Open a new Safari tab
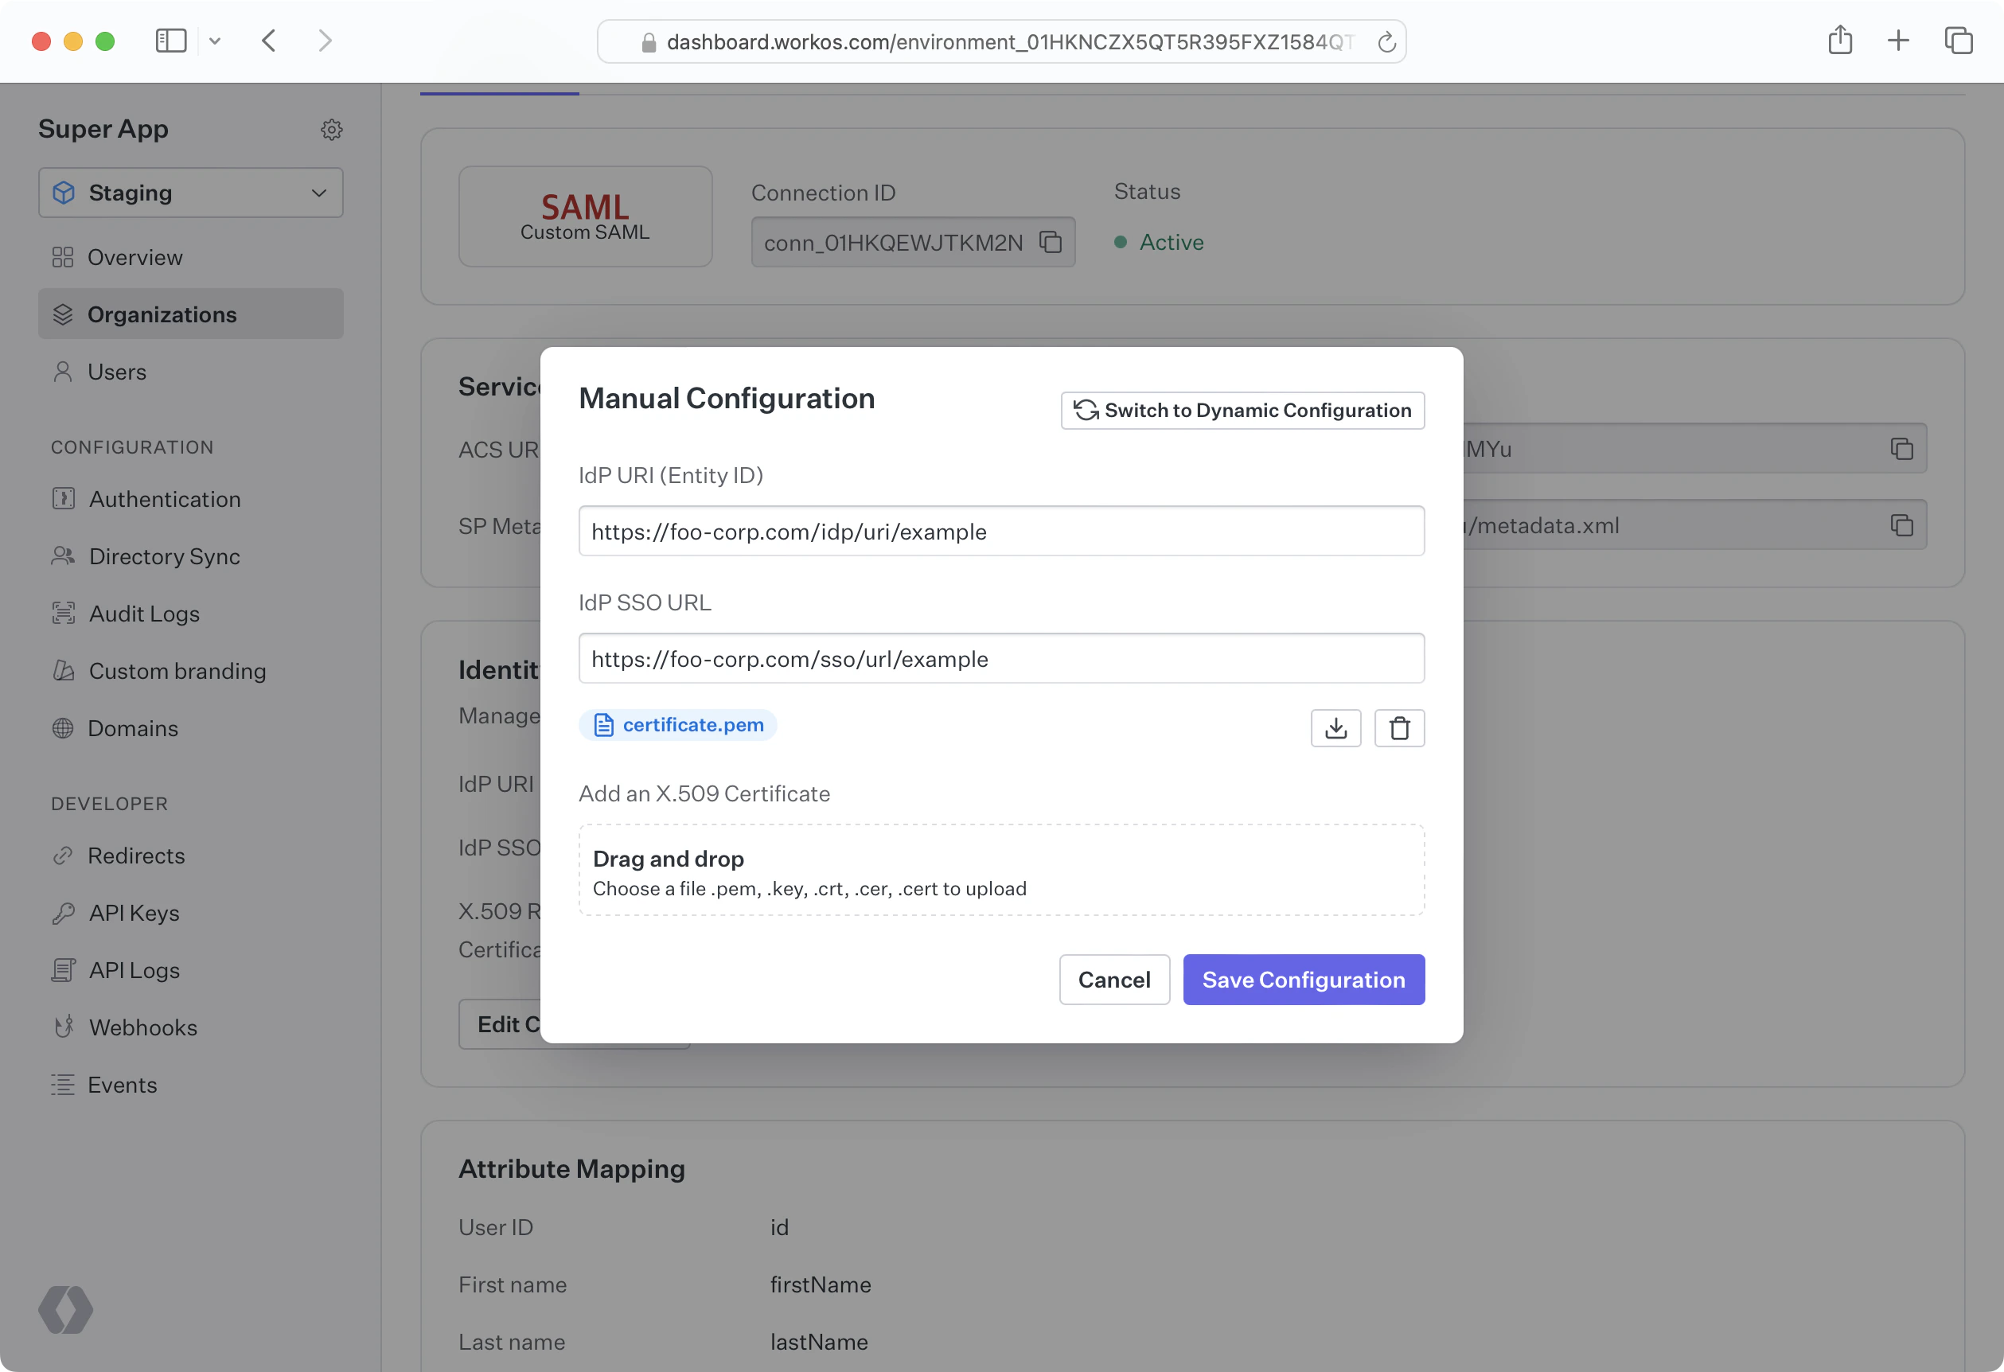This screenshot has height=1372, width=2004. tap(1898, 41)
